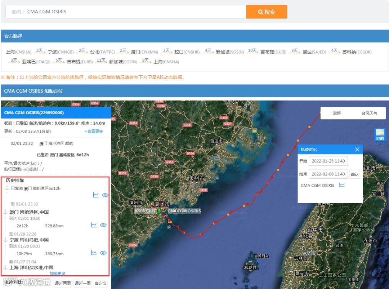
Task: Click the CMA CGM OSIRIS map label
Action: click(x=184, y=211)
